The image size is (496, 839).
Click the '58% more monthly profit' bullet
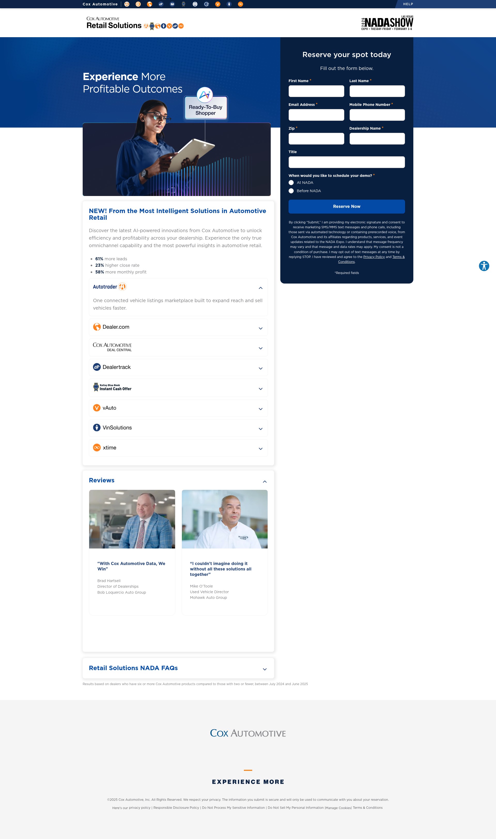[x=121, y=272]
